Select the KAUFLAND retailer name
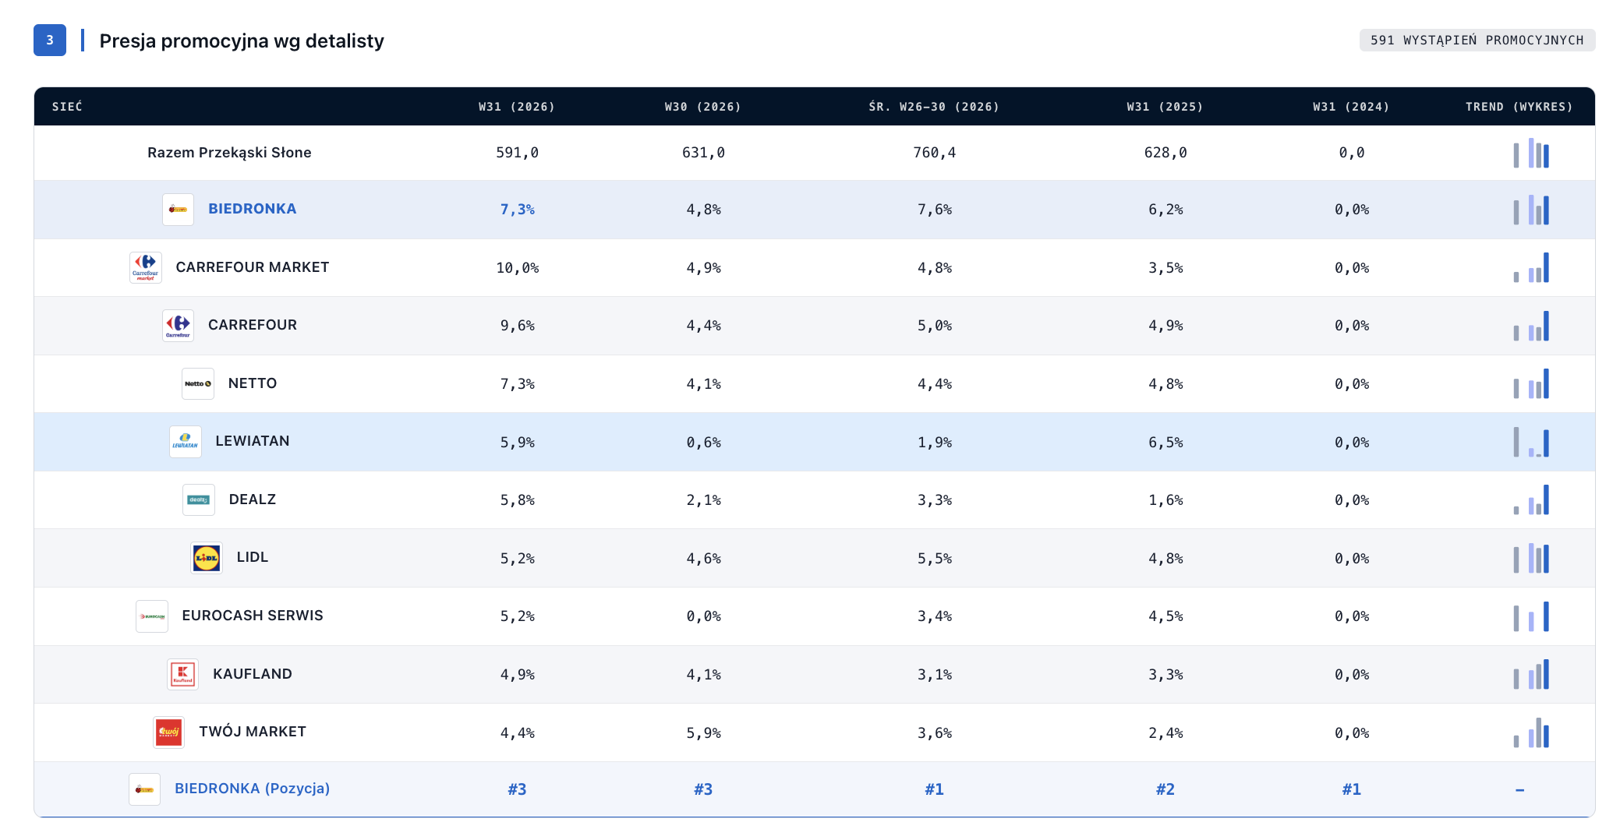Screen dimensions: 1620x840 (x=253, y=674)
